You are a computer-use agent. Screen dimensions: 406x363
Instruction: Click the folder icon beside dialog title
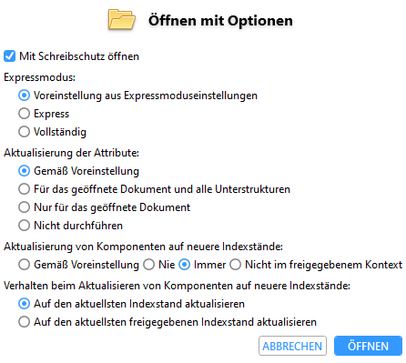pyautogui.click(x=121, y=20)
